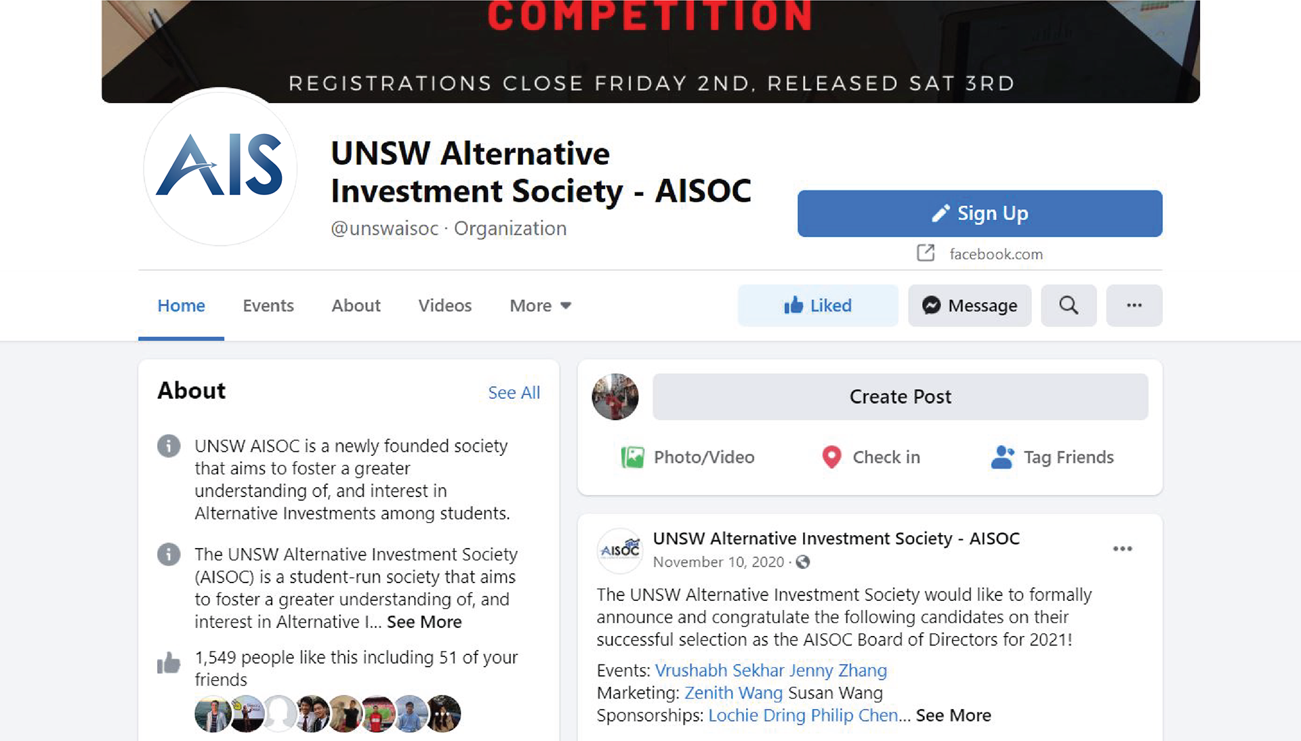Switch to the Events tab
Image resolution: width=1301 pixels, height=741 pixels.
268,305
